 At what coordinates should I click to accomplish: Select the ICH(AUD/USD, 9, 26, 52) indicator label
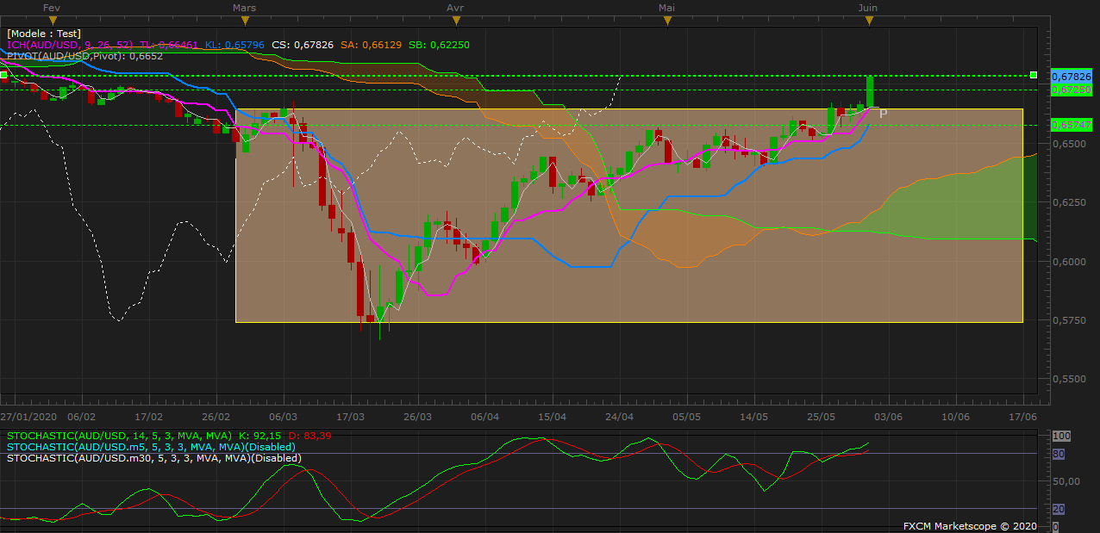tap(70, 45)
